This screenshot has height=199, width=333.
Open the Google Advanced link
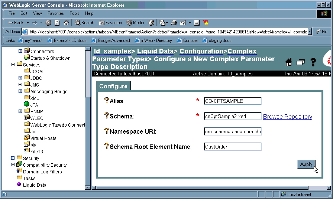pos(111,40)
